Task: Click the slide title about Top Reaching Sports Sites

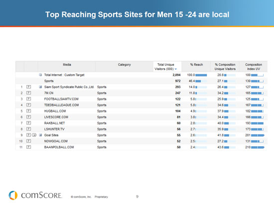Action: 137,14
